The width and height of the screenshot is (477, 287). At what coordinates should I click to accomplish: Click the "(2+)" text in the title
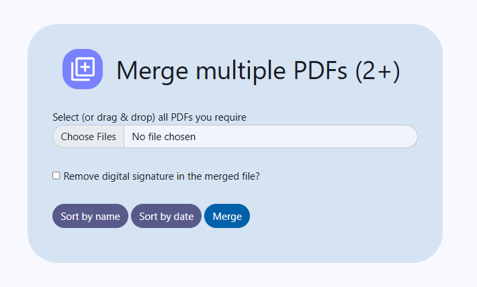click(x=378, y=70)
